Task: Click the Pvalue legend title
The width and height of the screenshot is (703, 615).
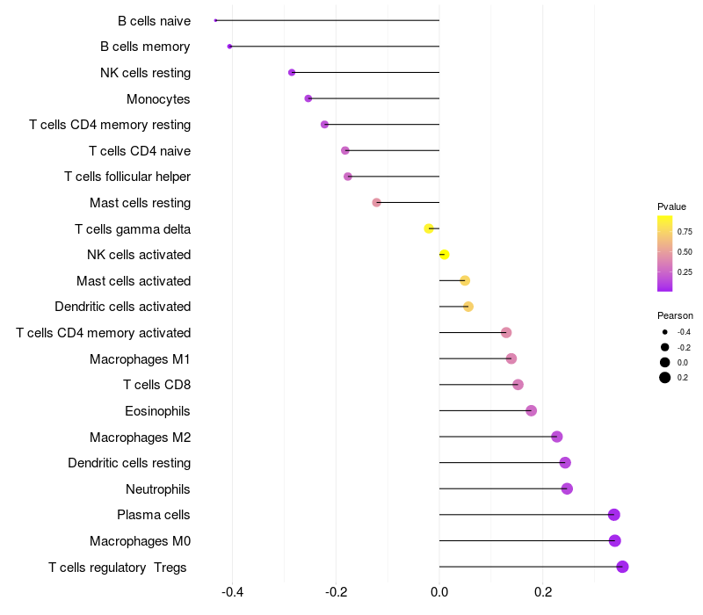Action: [x=671, y=206]
